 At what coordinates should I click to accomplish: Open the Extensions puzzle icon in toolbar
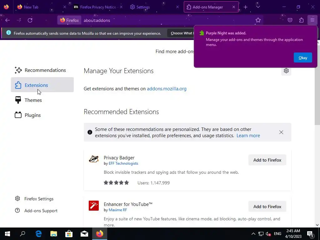point(301,20)
